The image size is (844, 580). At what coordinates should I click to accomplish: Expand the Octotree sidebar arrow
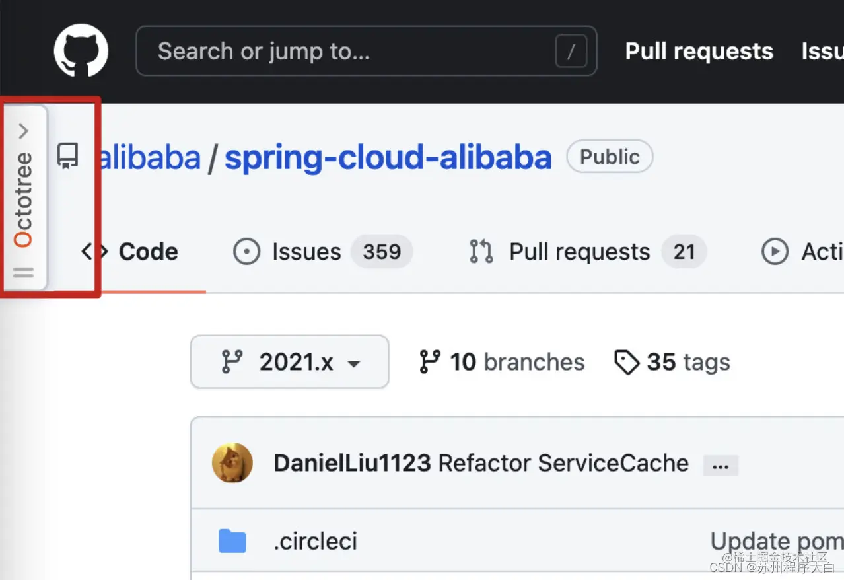click(24, 131)
